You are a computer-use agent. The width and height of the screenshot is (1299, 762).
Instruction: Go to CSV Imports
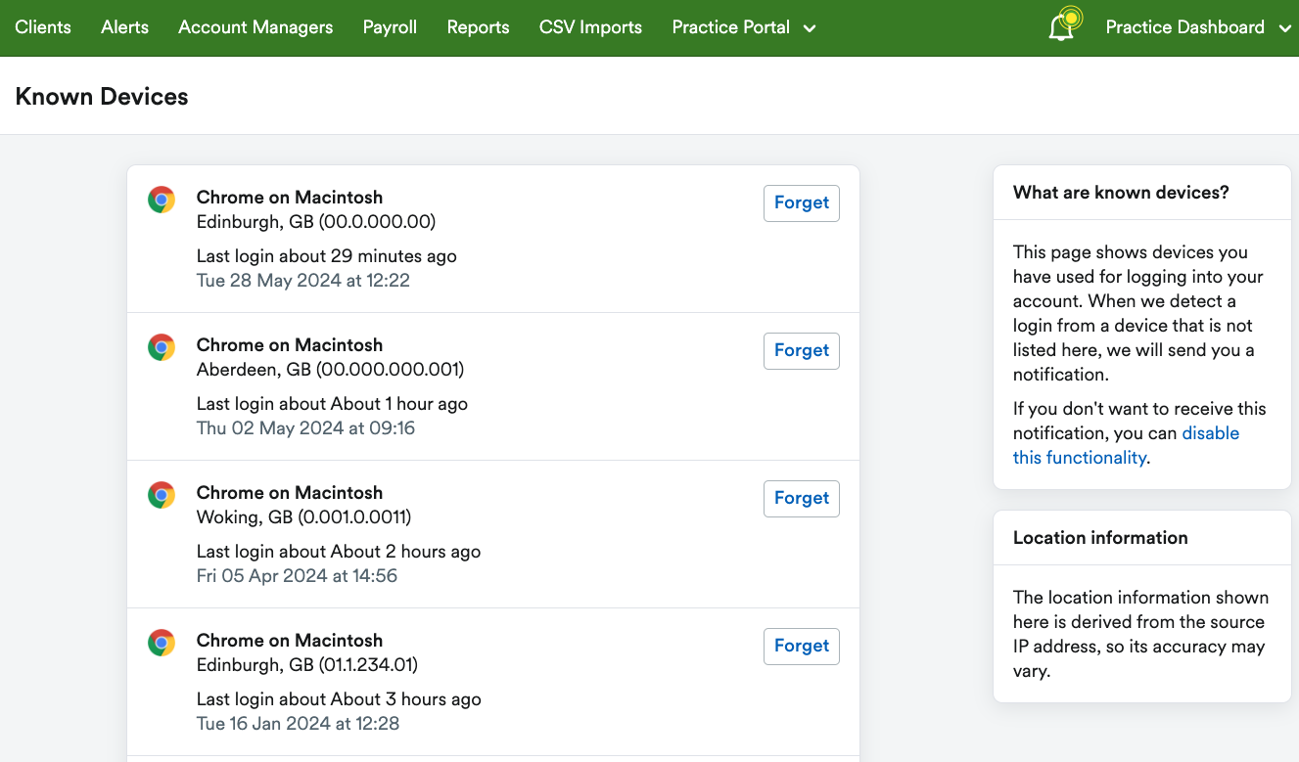590,27
